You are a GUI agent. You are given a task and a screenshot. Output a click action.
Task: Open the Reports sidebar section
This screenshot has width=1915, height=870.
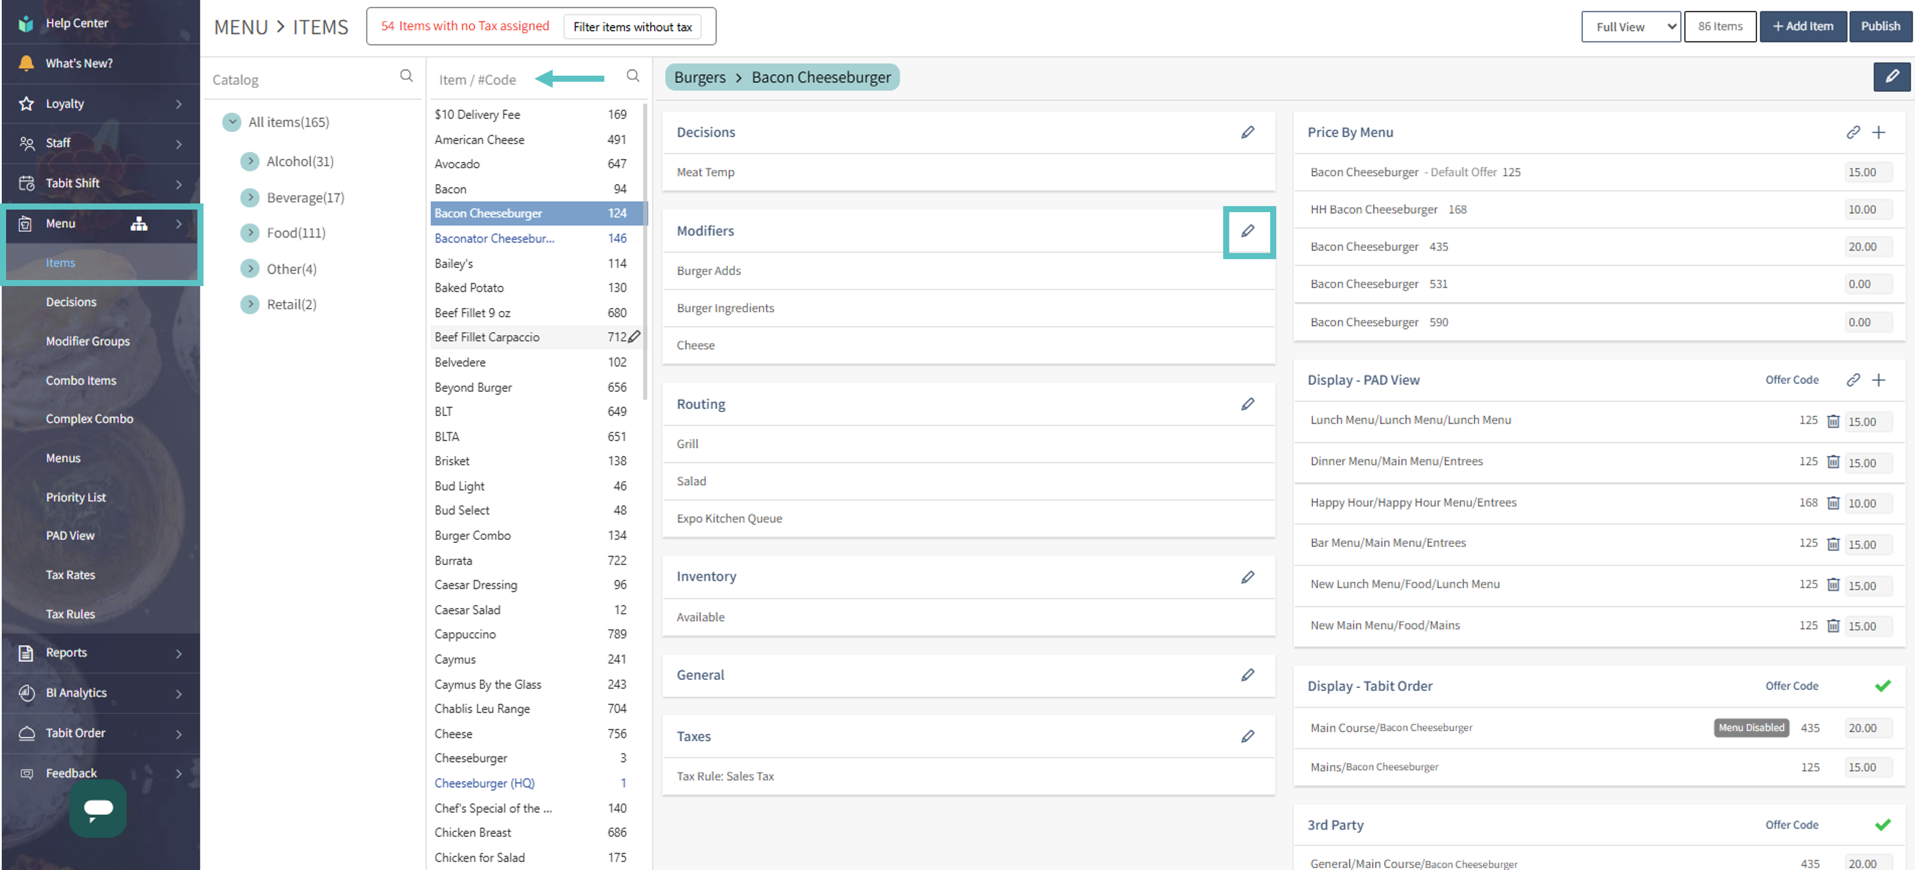[x=100, y=653]
